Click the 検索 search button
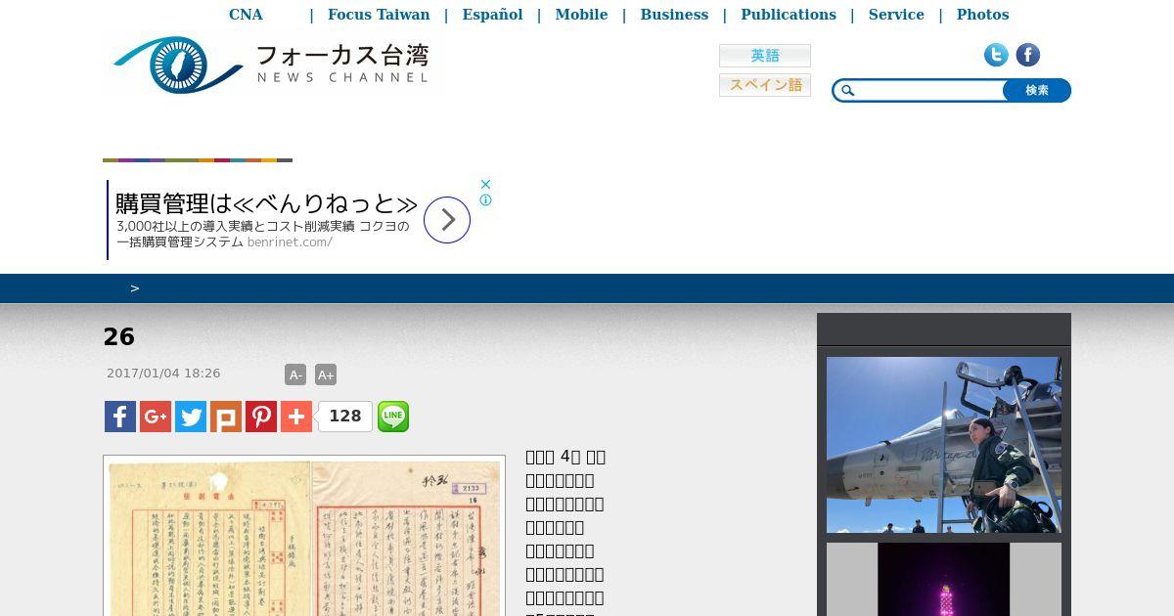Viewport: 1174px width, 616px height. click(1037, 91)
